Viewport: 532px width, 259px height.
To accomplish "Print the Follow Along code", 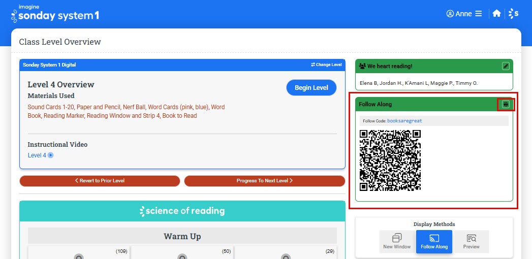I will [506, 105].
